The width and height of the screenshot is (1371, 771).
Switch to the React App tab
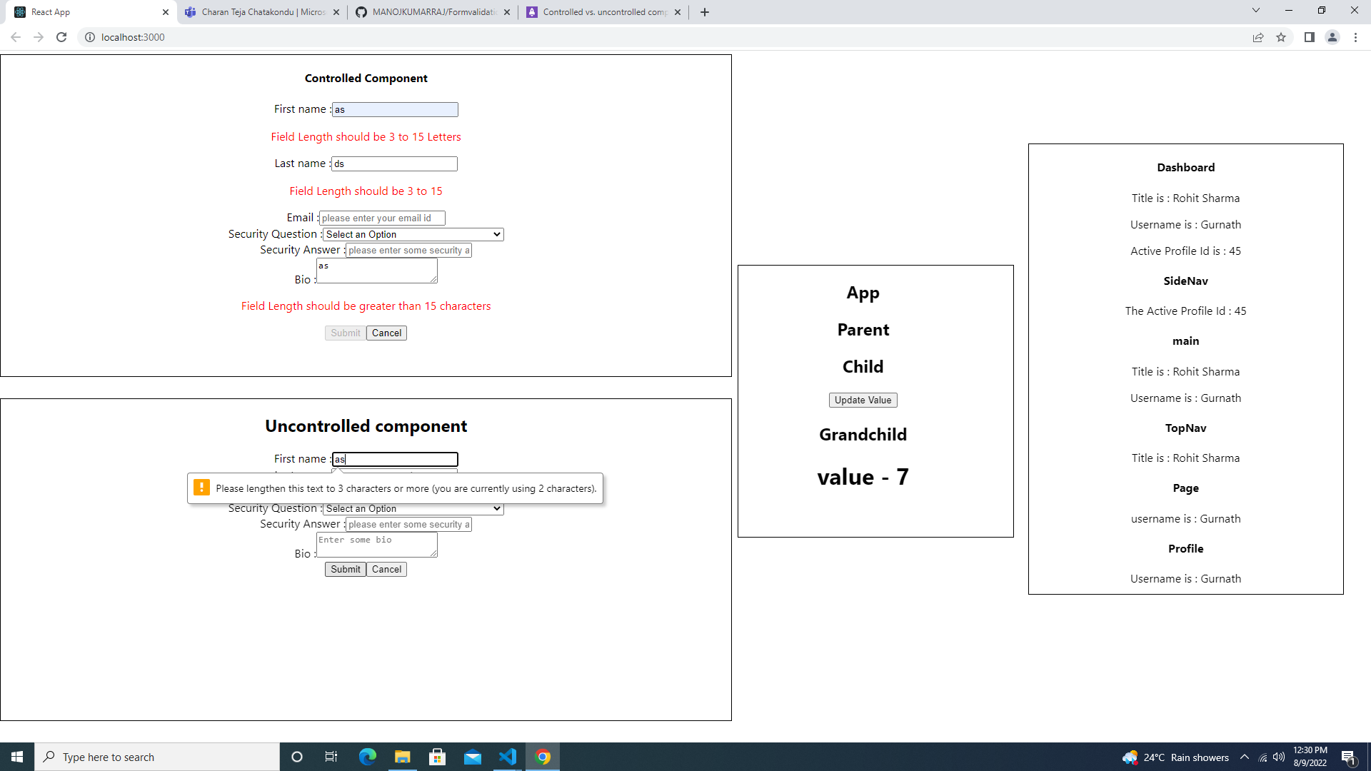point(86,11)
